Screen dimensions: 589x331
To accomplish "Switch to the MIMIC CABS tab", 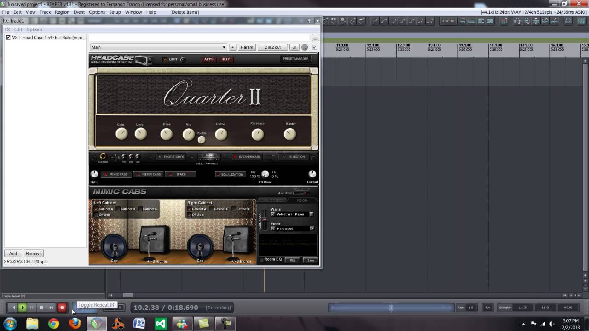I will (116, 174).
